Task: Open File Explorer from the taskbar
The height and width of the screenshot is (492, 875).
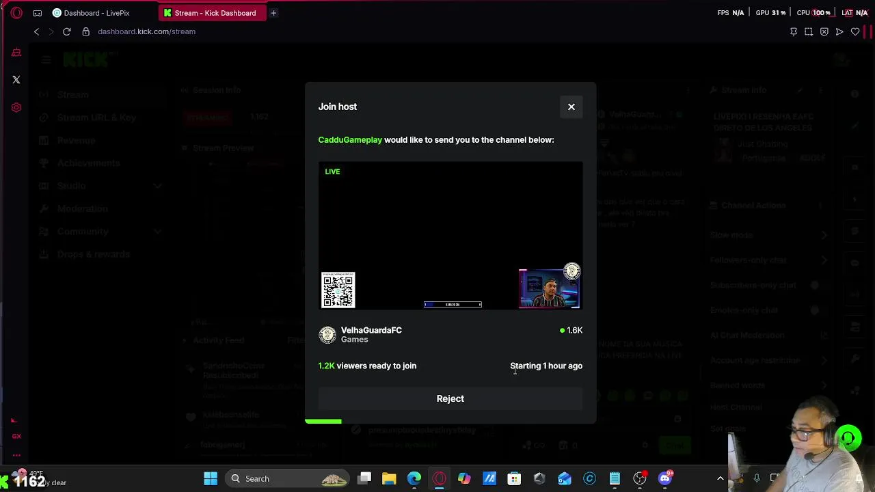Action: click(389, 479)
